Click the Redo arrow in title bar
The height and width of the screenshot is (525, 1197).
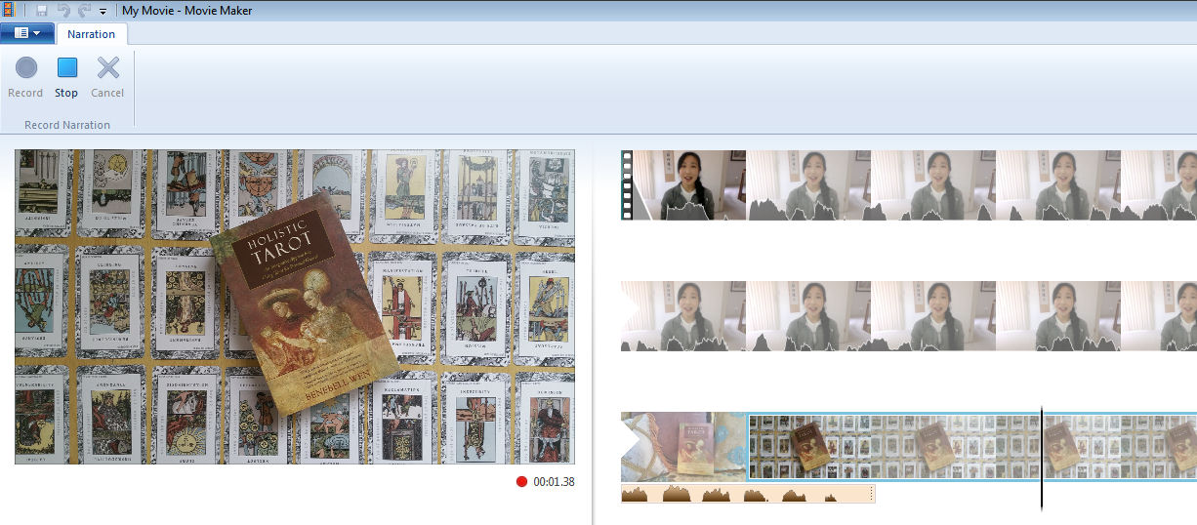(x=84, y=11)
